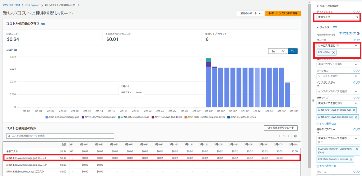Clear the サービス filter
Screen dimensions: 362x176
(357, 40)
